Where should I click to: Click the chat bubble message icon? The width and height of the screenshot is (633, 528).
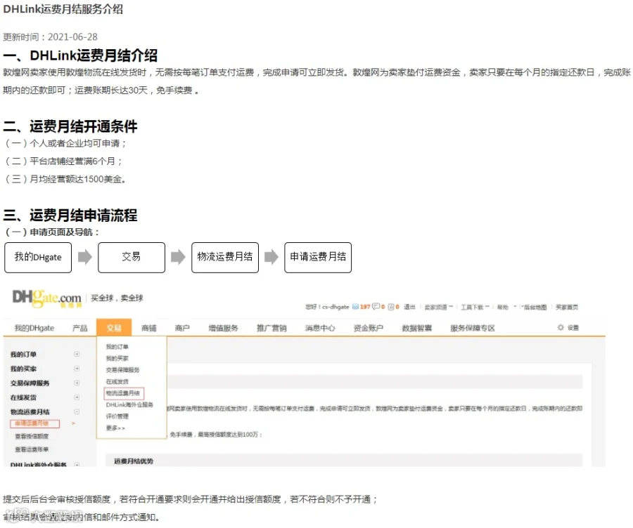tap(376, 307)
